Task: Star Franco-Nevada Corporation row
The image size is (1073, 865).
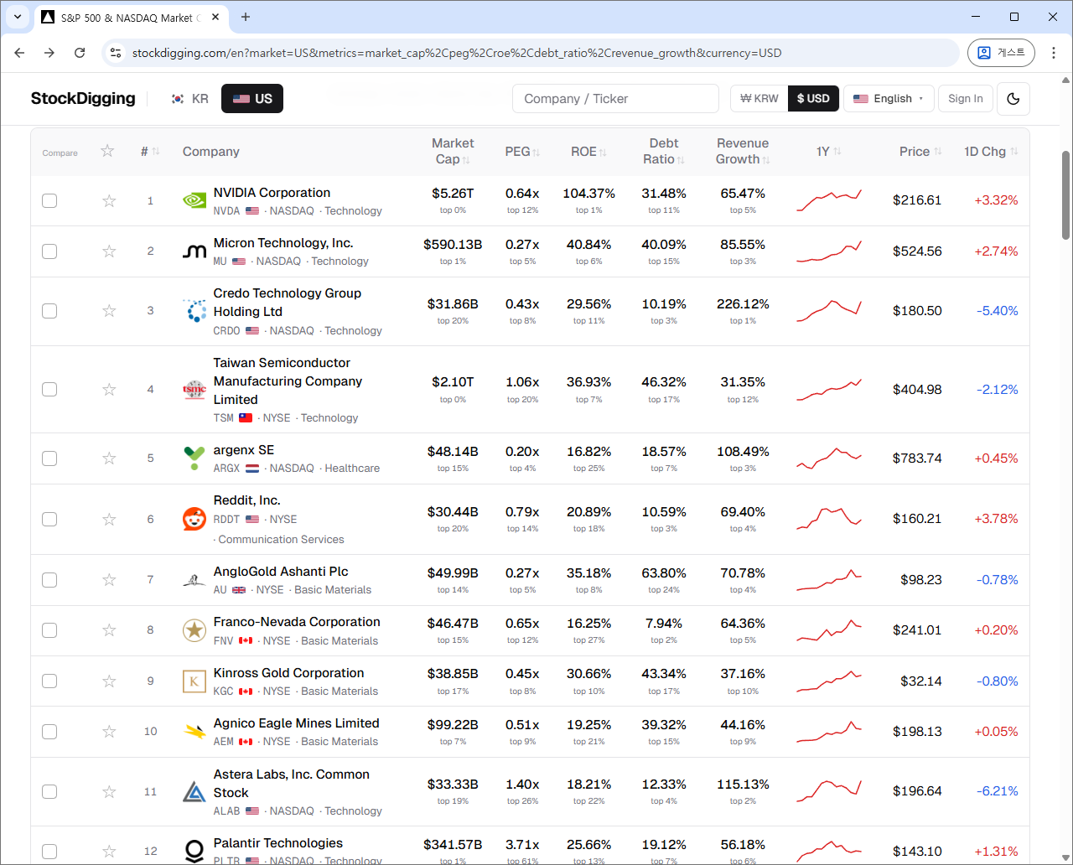Action: coord(109,630)
